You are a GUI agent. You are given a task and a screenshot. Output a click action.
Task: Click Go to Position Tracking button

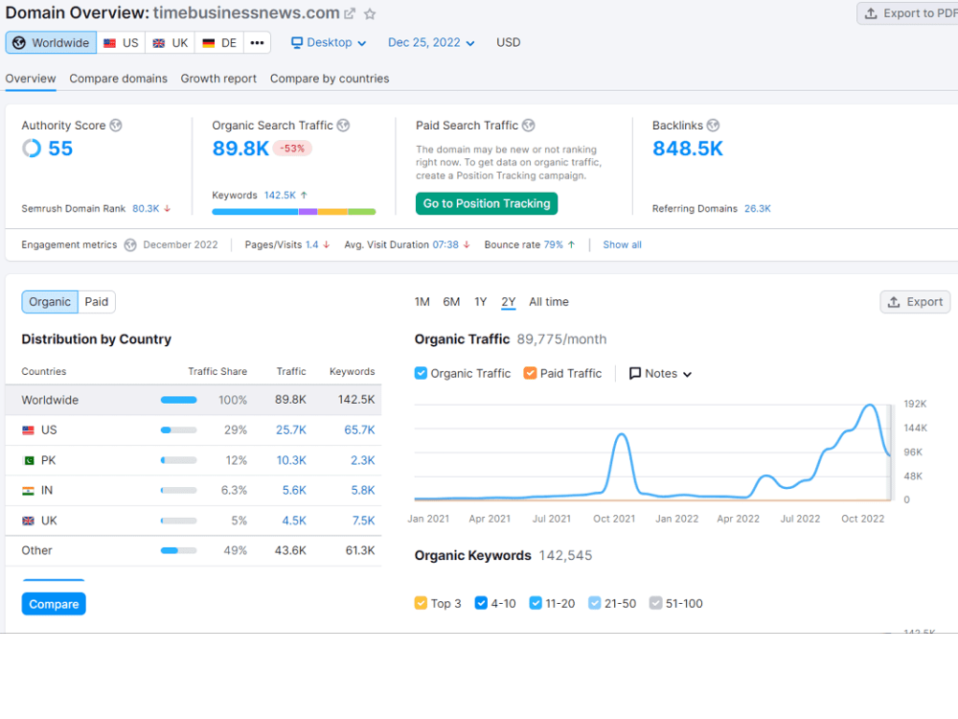click(x=487, y=203)
